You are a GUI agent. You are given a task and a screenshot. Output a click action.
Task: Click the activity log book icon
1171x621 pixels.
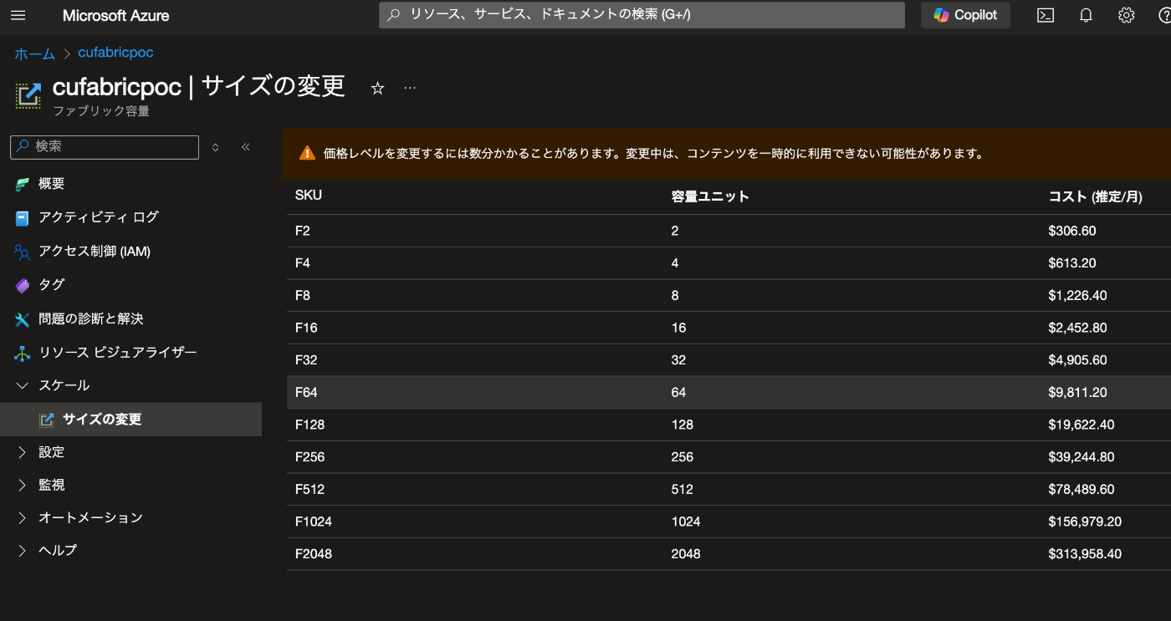tap(23, 219)
